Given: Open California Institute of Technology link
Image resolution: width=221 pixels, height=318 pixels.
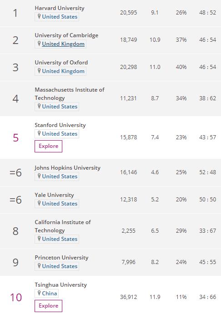Looking at the screenshot, I should (63, 226).
